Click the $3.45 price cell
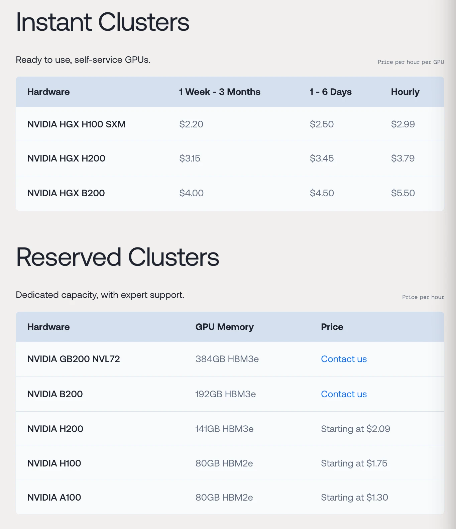The height and width of the screenshot is (529, 456). 322,158
